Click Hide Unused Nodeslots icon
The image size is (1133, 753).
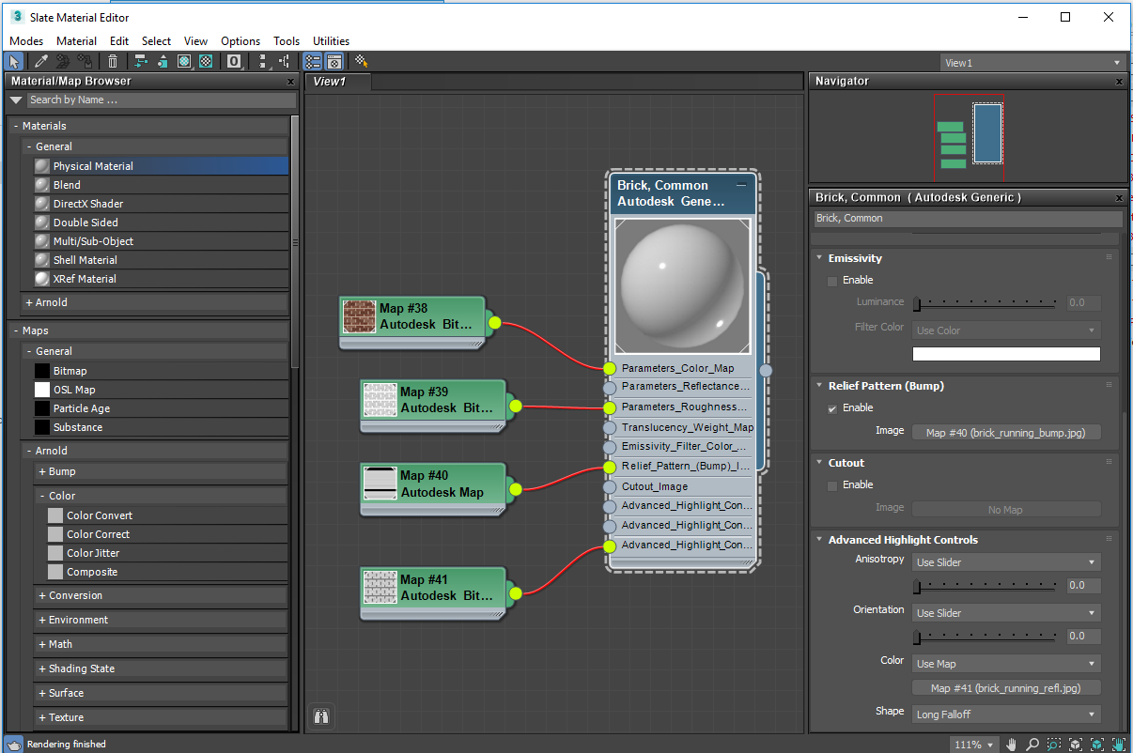[x=163, y=62]
